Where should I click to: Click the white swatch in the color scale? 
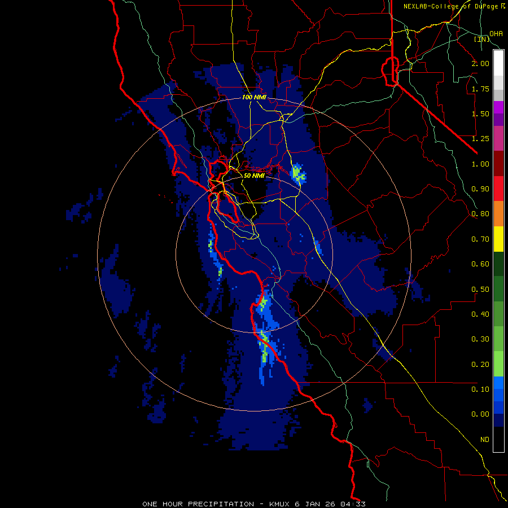[498, 63]
